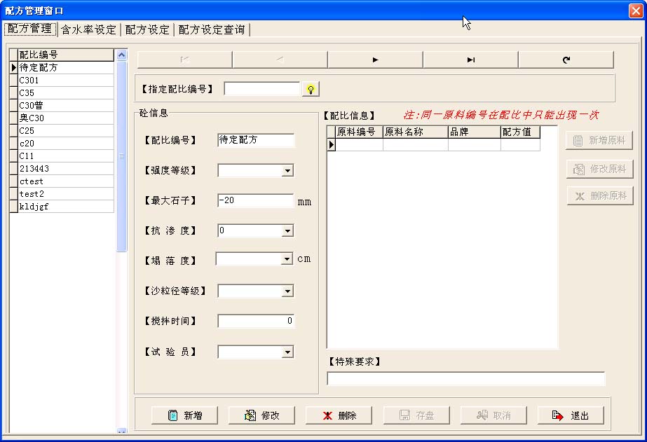Viewport: 647px width, 442px height.
Task: Open the 配方设定查询 tab
Action: [x=212, y=29]
